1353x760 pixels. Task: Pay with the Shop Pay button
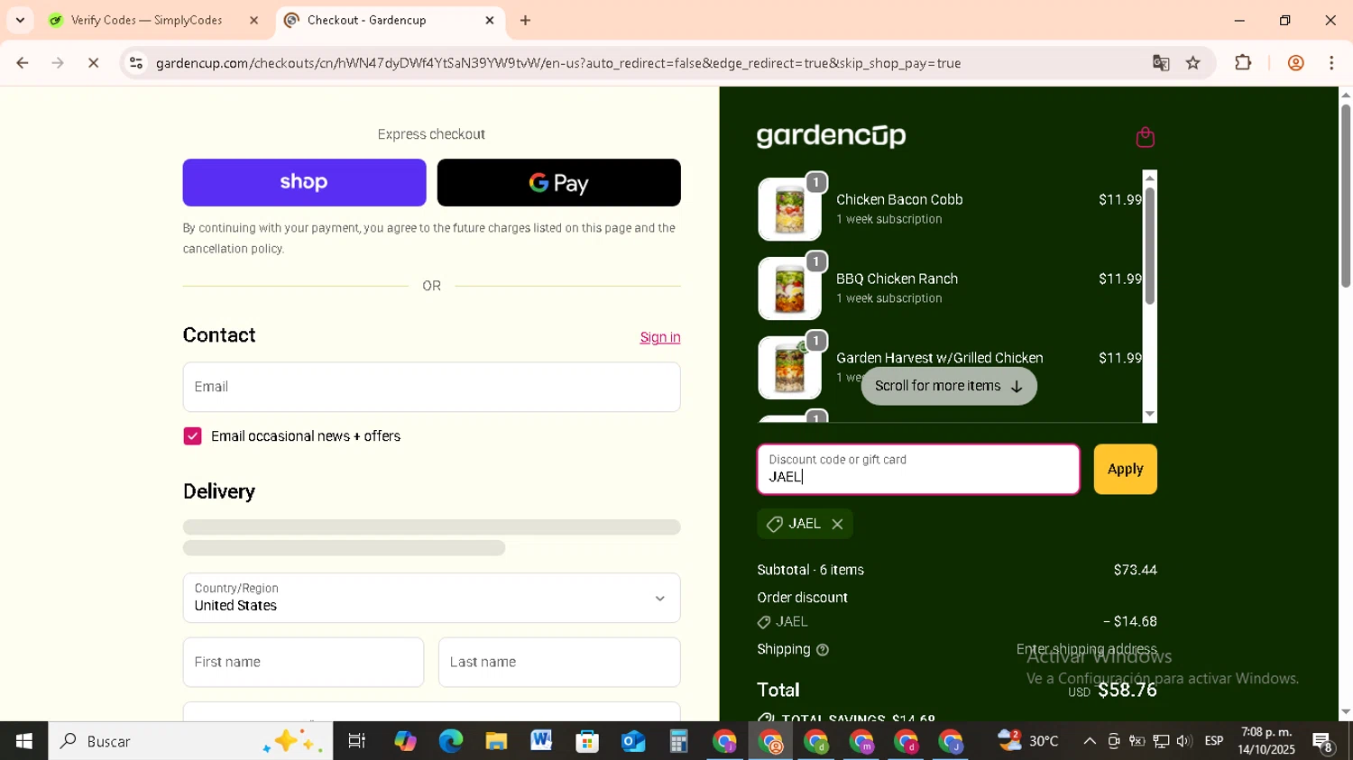(x=304, y=182)
